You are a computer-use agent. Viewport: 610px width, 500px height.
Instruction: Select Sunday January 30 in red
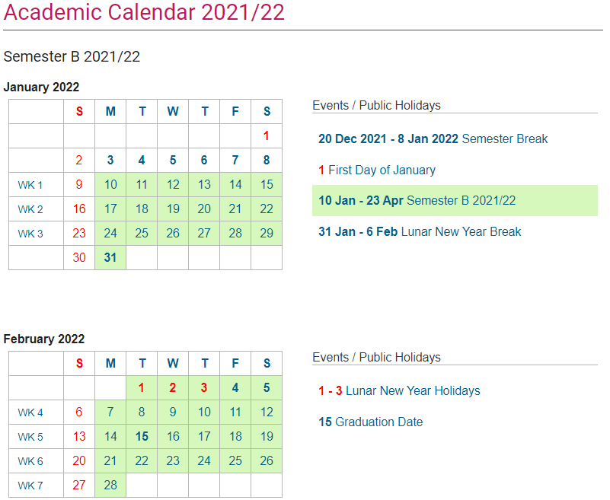point(79,257)
